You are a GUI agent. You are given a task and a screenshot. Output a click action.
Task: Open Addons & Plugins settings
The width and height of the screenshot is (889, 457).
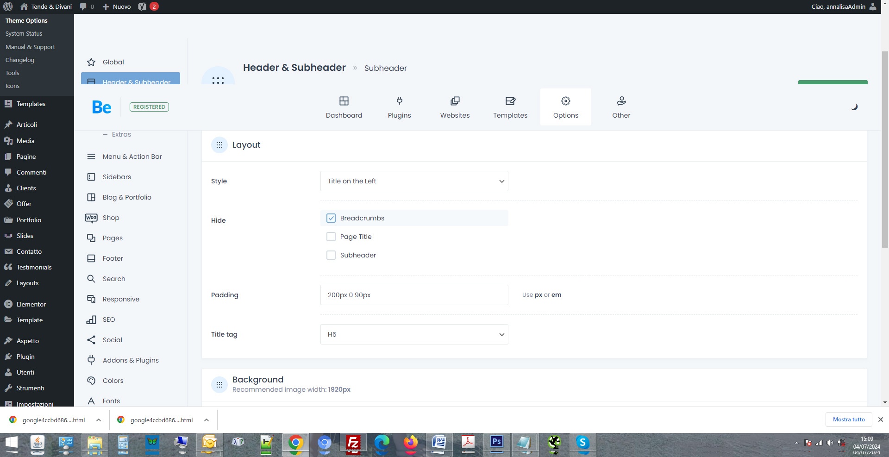(x=131, y=360)
